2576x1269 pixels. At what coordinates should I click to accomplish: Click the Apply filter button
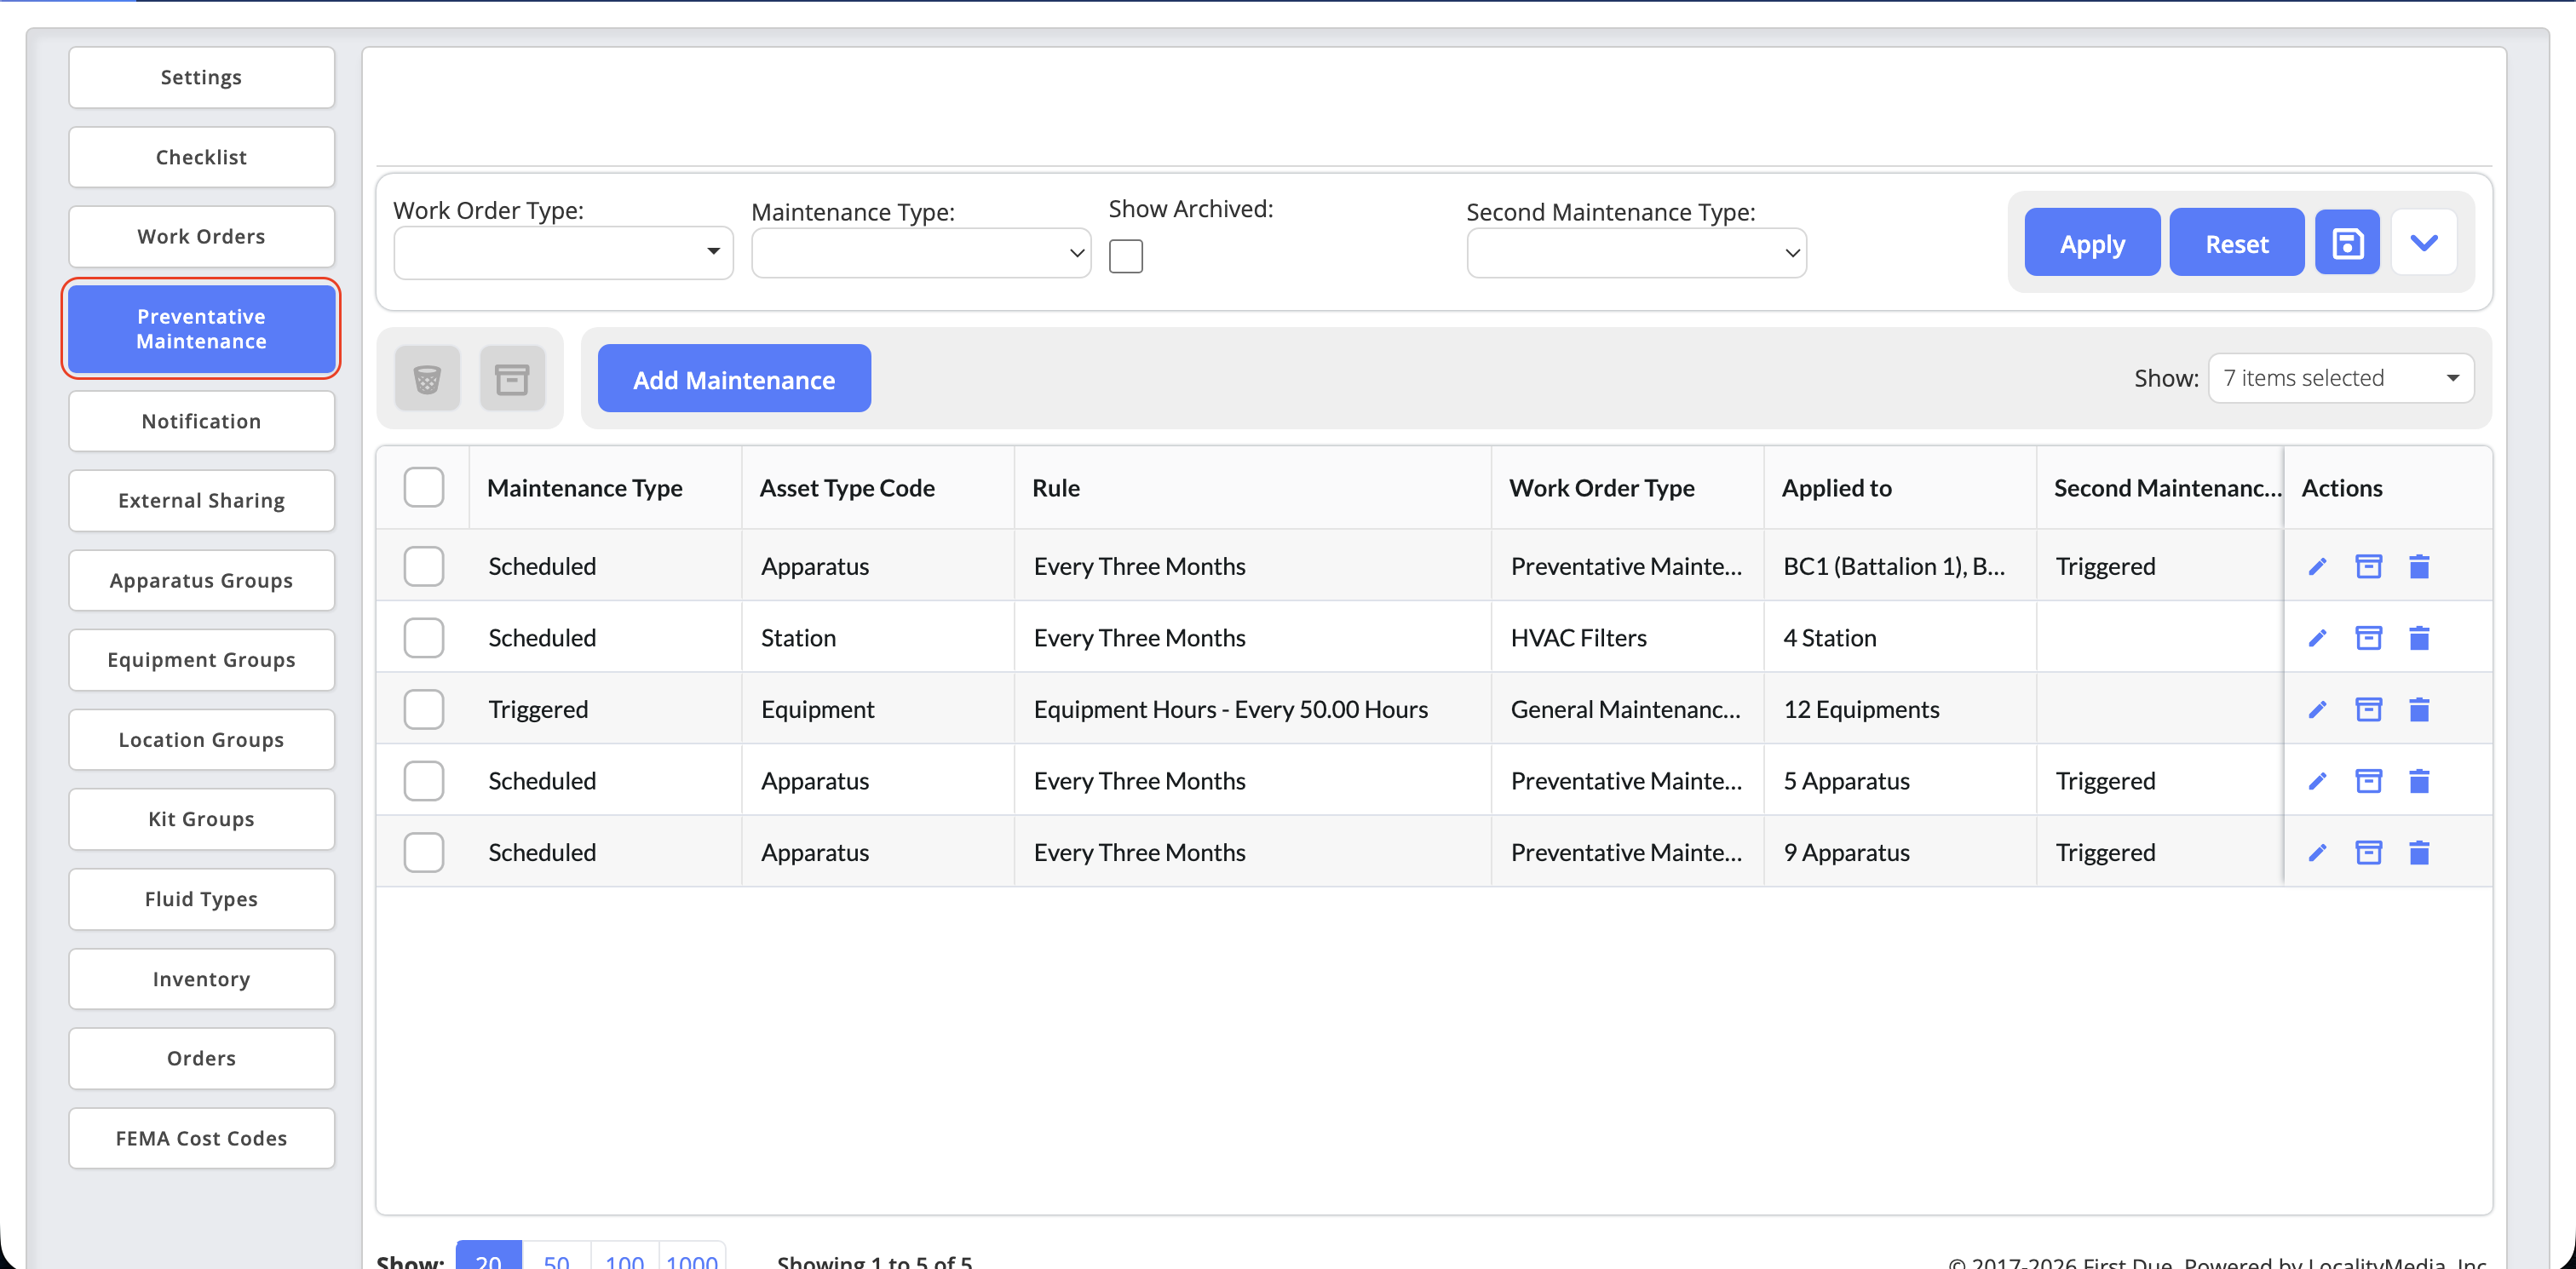point(2092,243)
